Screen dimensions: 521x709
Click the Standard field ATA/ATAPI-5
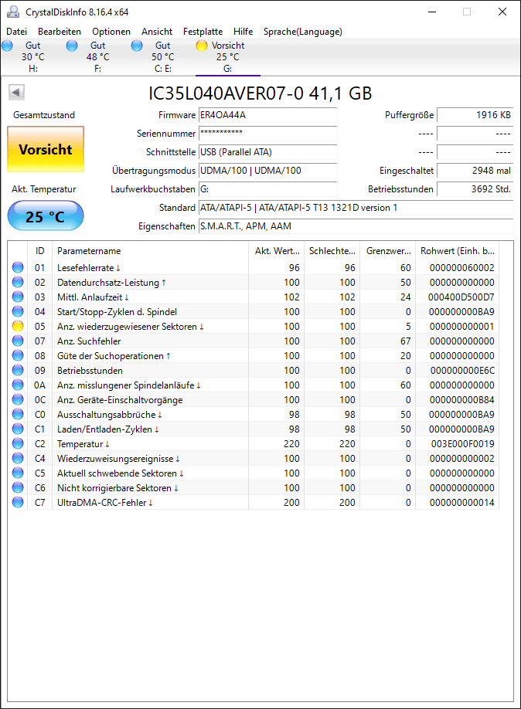pyautogui.click(x=356, y=208)
